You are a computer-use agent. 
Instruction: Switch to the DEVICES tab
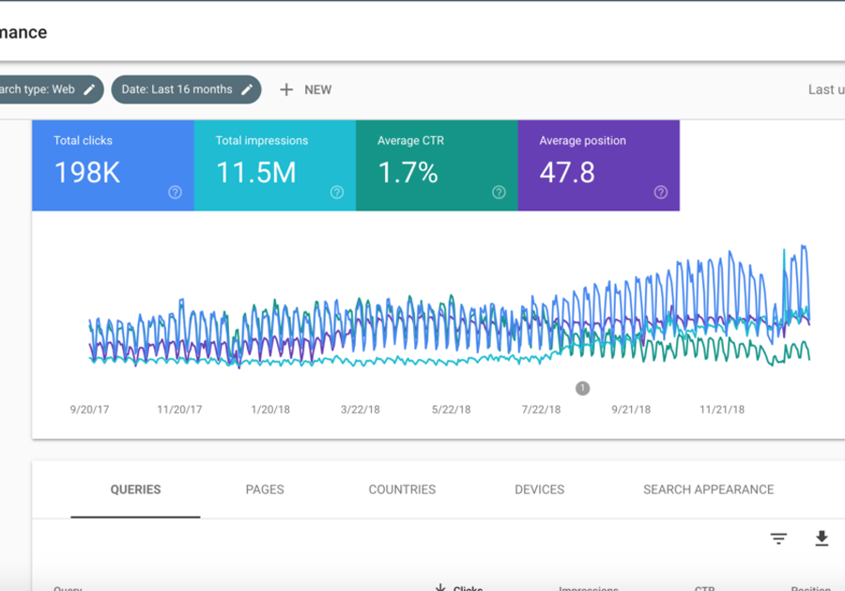pyautogui.click(x=540, y=490)
